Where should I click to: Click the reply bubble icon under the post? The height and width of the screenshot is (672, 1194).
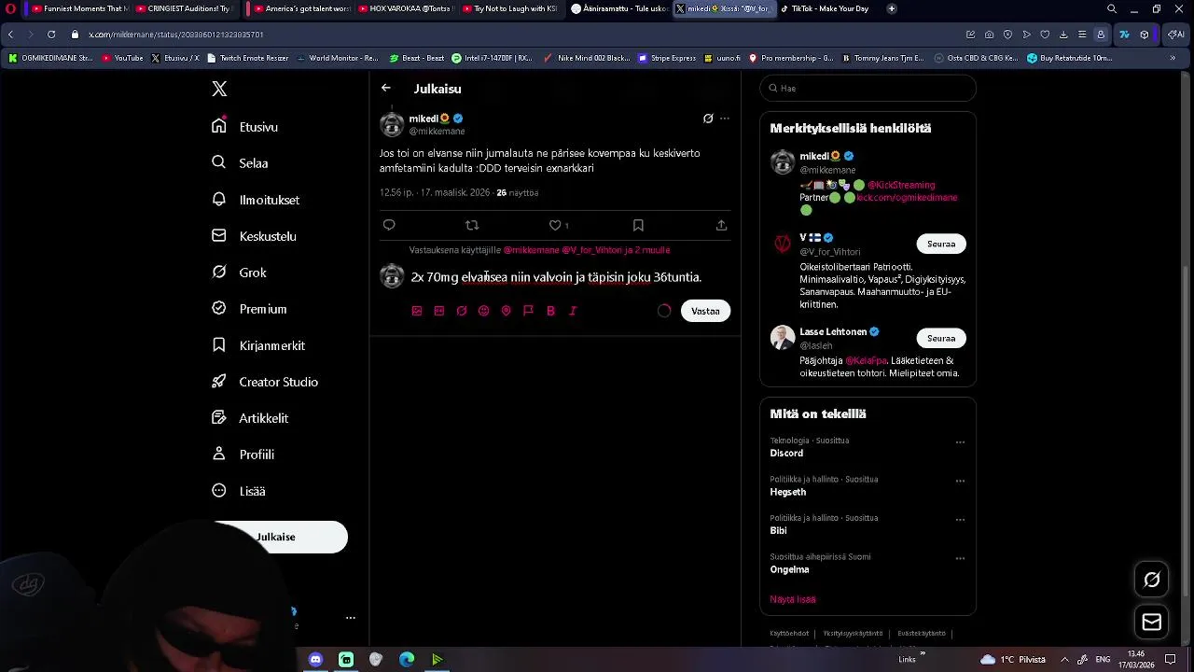(389, 225)
